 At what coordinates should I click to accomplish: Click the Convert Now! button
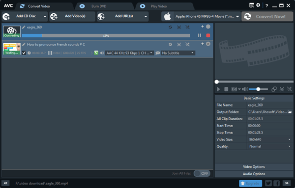[267, 16]
